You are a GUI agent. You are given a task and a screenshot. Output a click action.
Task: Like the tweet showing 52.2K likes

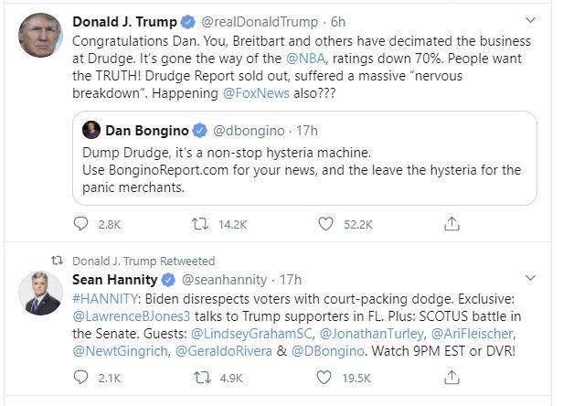click(x=325, y=224)
